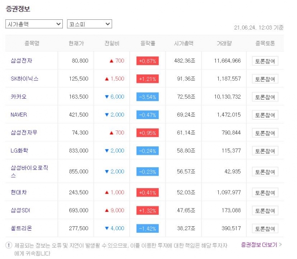Open the 삼성바이오로직스 stock link
297x259 pixels.
(29, 171)
